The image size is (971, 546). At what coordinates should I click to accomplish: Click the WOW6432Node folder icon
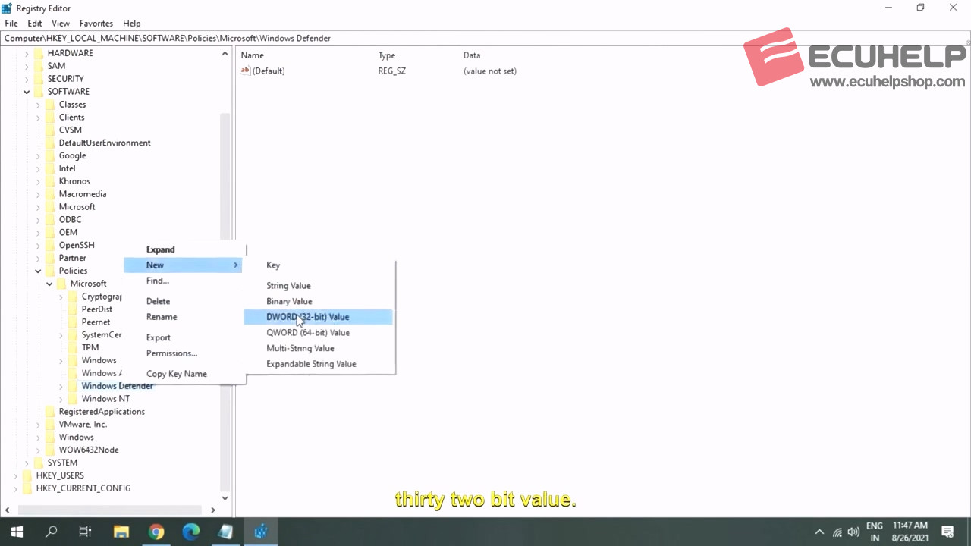pyautogui.click(x=50, y=450)
